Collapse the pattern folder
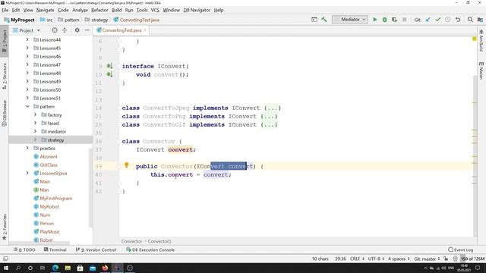The height and width of the screenshot is (273, 486). click(x=27, y=106)
